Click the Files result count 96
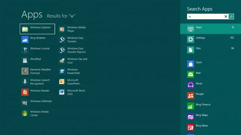 [232, 48]
